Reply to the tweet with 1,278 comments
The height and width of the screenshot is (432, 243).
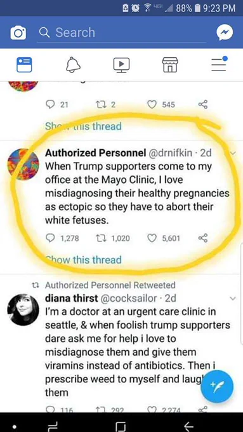50,238
